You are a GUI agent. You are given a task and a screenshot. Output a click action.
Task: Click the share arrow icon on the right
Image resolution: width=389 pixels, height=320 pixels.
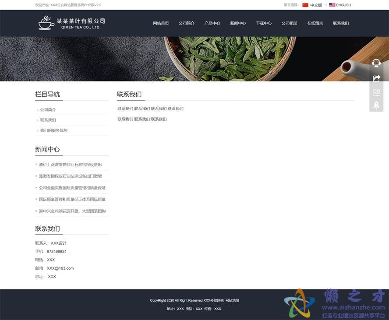click(x=376, y=78)
